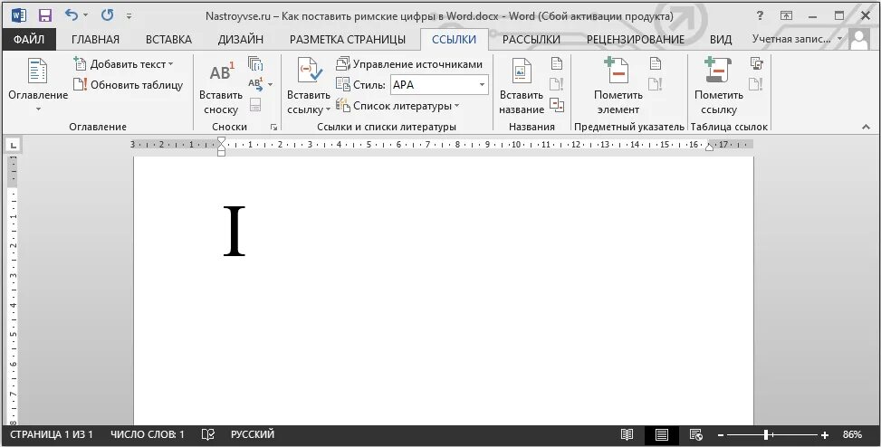
Task: Open the Undo history dropdown
Action: click(x=86, y=15)
